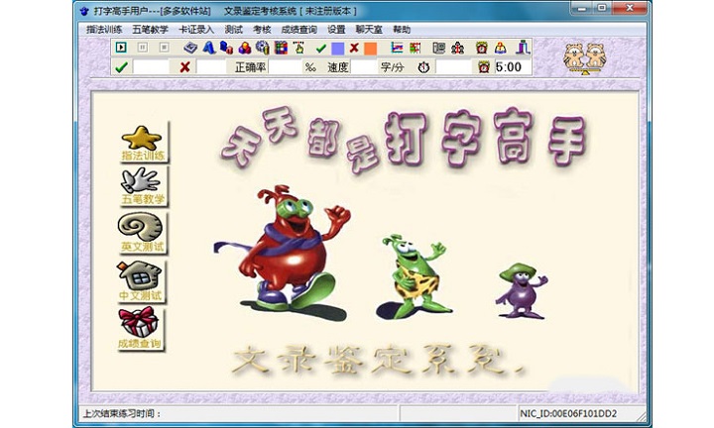Click the 5:00 timer field
Screen dimensions: 714x428
click(509, 67)
